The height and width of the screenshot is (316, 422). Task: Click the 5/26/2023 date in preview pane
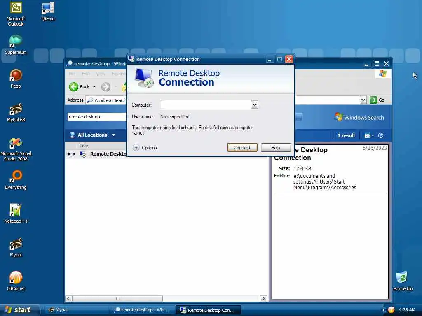374,148
